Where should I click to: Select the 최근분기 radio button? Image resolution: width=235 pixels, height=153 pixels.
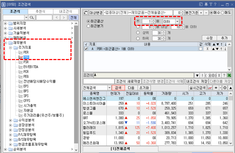[88, 26]
